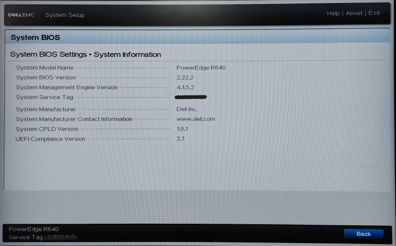396x246 pixels.
Task: Click the System BIOS heading
Action: point(35,38)
